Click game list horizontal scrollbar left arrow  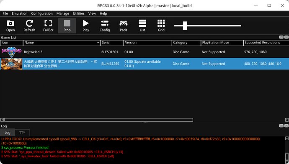[2, 120]
